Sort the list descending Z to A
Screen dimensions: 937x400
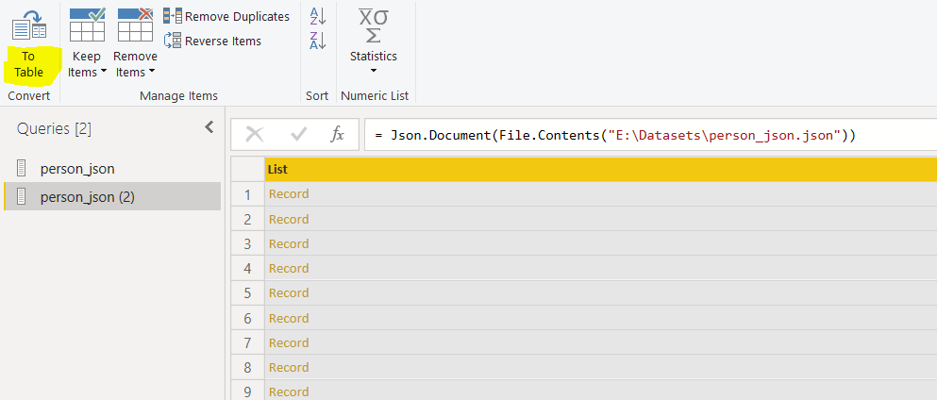pyautogui.click(x=317, y=40)
